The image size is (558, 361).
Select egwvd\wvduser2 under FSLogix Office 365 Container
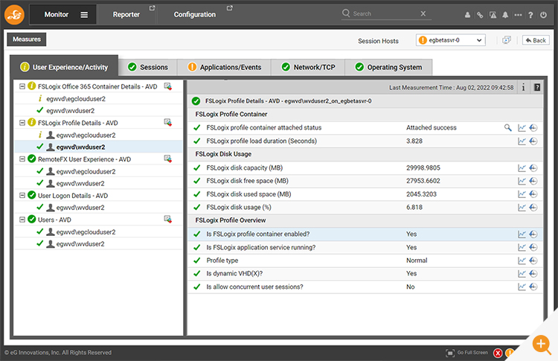71,111
